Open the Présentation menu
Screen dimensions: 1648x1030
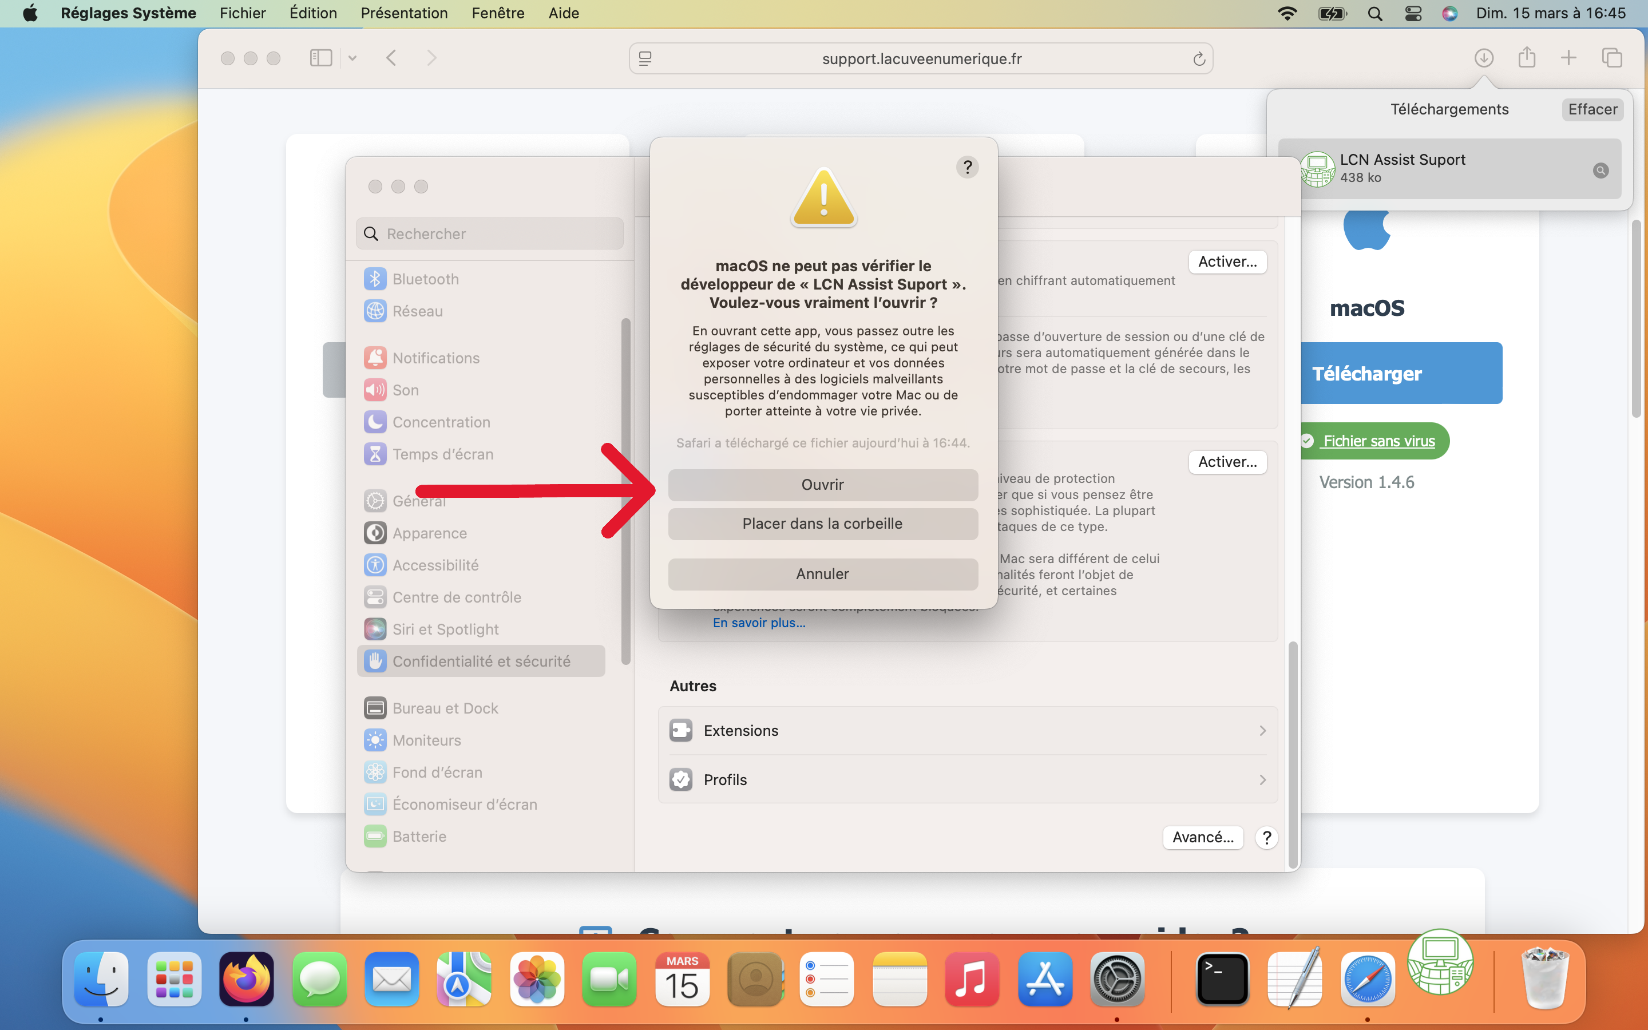[404, 13]
